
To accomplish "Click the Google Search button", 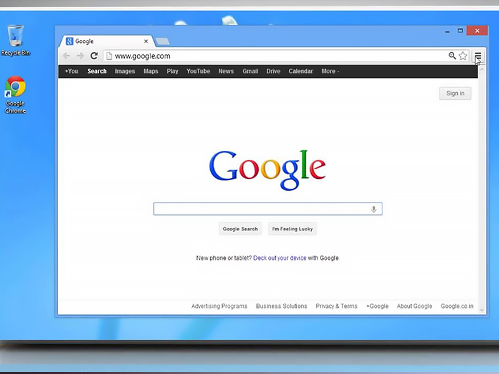I will point(240,229).
